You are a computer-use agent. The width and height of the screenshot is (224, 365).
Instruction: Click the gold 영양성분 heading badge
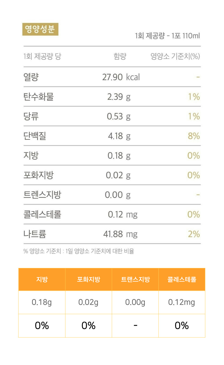click(x=40, y=29)
